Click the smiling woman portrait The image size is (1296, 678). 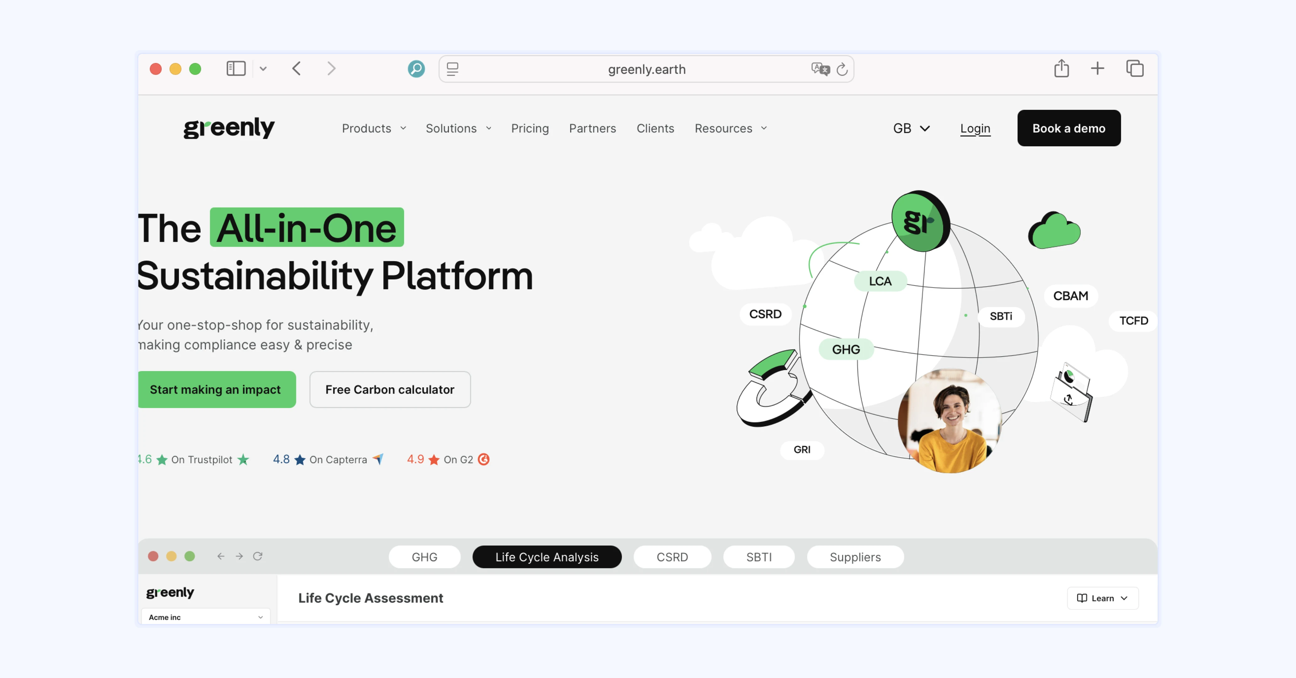coord(950,421)
